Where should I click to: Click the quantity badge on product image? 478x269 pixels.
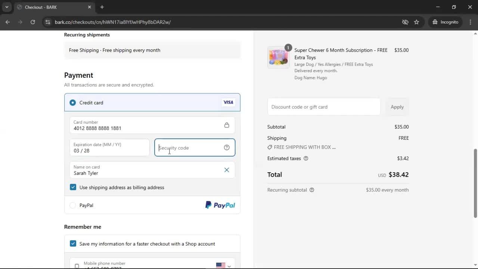[x=288, y=47]
